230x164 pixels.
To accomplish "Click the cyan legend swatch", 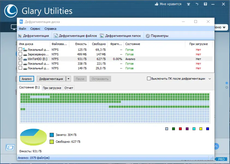I will (x=194, y=129).
